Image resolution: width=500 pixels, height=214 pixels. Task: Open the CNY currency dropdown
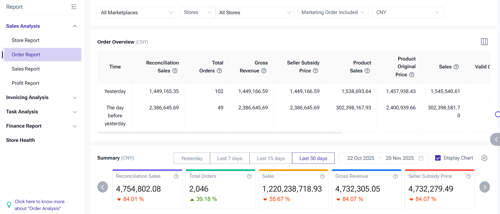[407, 12]
